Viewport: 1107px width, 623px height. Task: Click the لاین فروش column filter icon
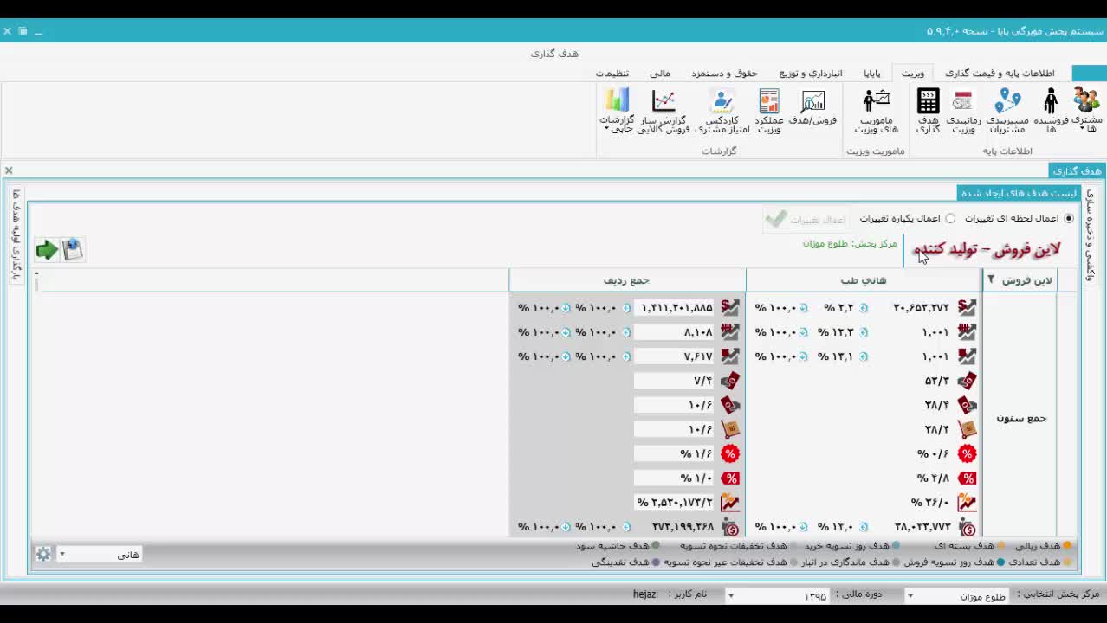pos(991,279)
